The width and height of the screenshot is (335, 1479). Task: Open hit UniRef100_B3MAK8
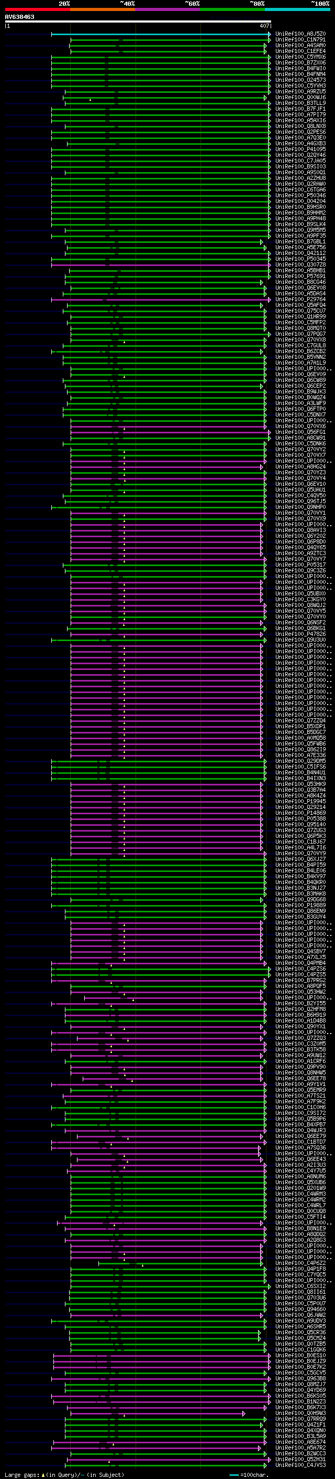[x=300, y=893]
